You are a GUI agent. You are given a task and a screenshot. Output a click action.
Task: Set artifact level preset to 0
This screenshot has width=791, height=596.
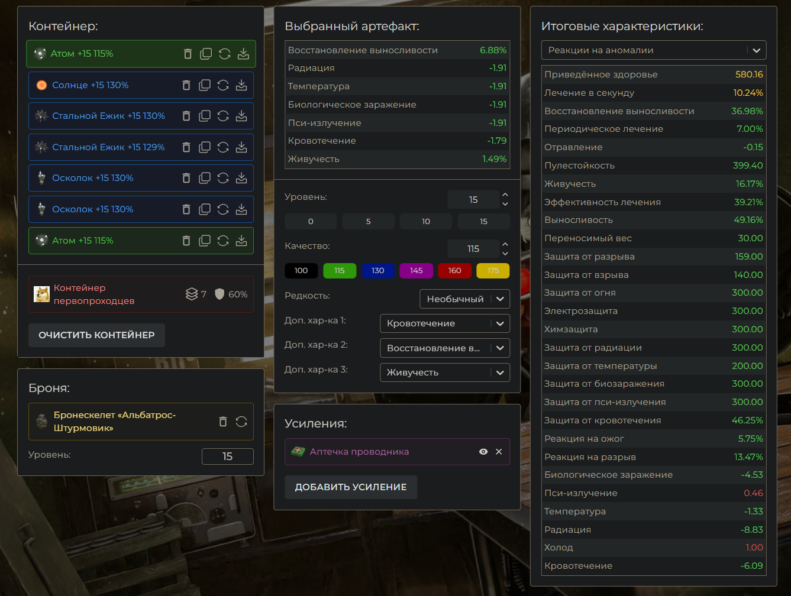(311, 222)
